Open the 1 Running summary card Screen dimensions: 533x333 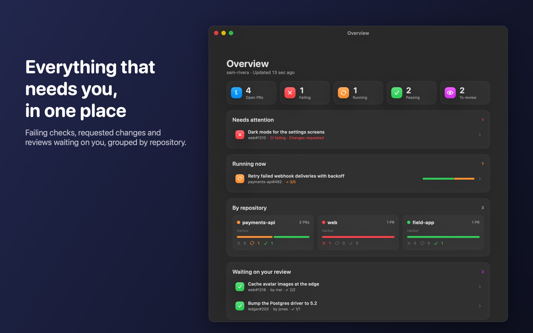(358, 93)
